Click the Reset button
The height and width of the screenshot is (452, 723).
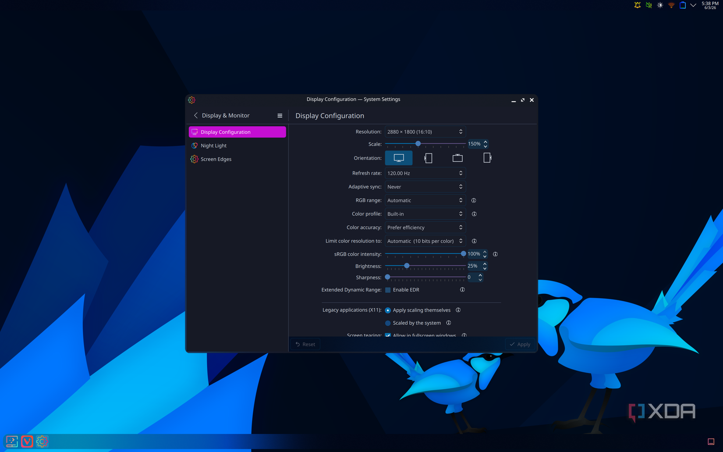(305, 344)
